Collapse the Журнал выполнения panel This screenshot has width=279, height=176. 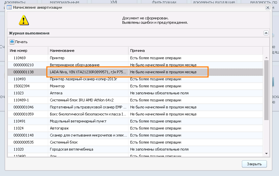tap(266, 33)
